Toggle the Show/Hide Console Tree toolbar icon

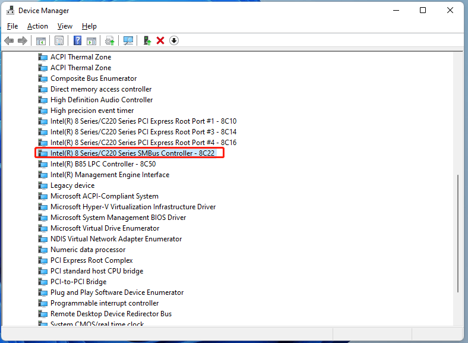41,41
